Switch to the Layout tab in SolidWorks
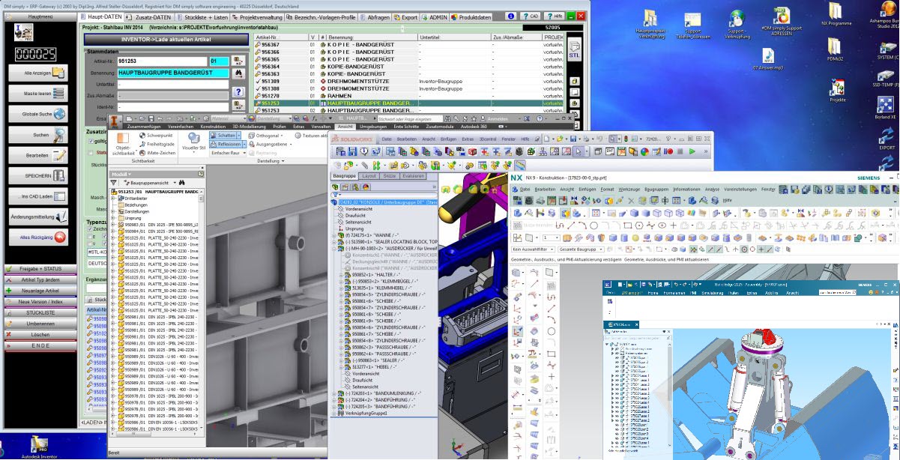This screenshot has height=460, width=900. (369, 175)
